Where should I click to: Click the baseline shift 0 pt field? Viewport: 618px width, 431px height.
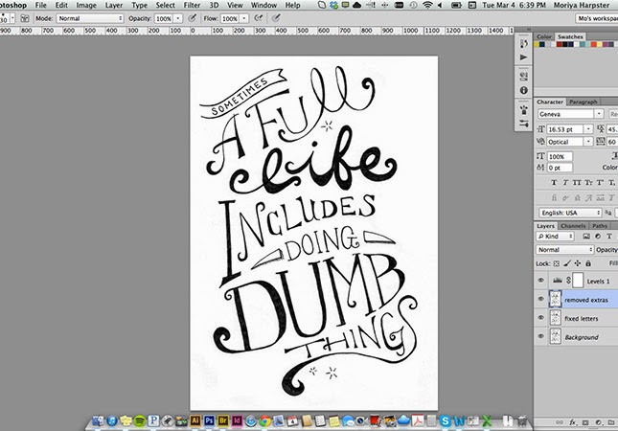(x=560, y=168)
